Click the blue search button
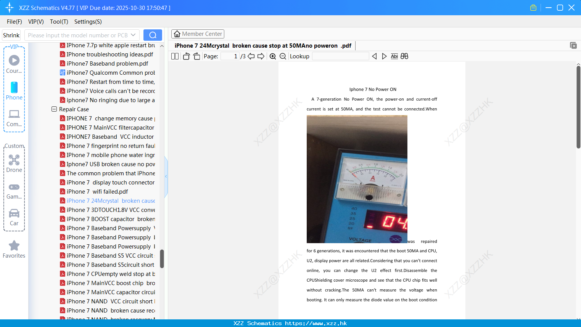 coord(153,35)
